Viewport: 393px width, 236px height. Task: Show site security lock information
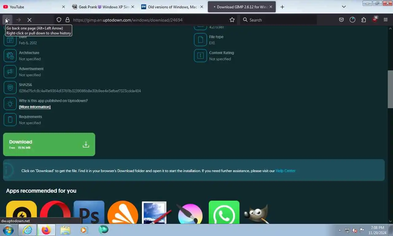coord(68,20)
